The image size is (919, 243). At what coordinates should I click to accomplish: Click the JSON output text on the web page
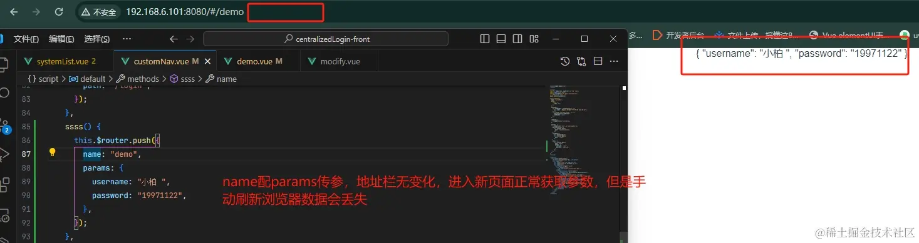pos(802,54)
